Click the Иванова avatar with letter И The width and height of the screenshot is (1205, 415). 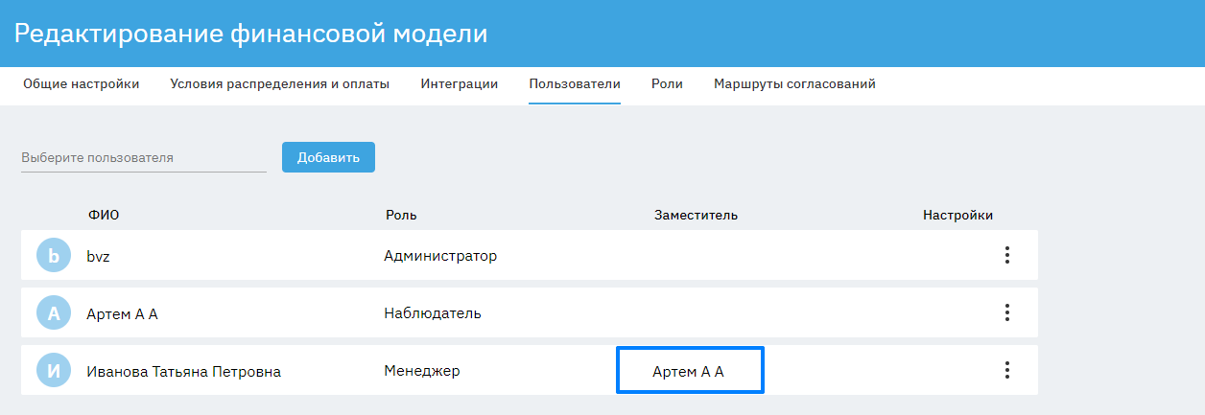(54, 371)
